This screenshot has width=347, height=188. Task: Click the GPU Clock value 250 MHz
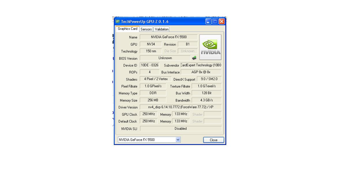coord(149,114)
